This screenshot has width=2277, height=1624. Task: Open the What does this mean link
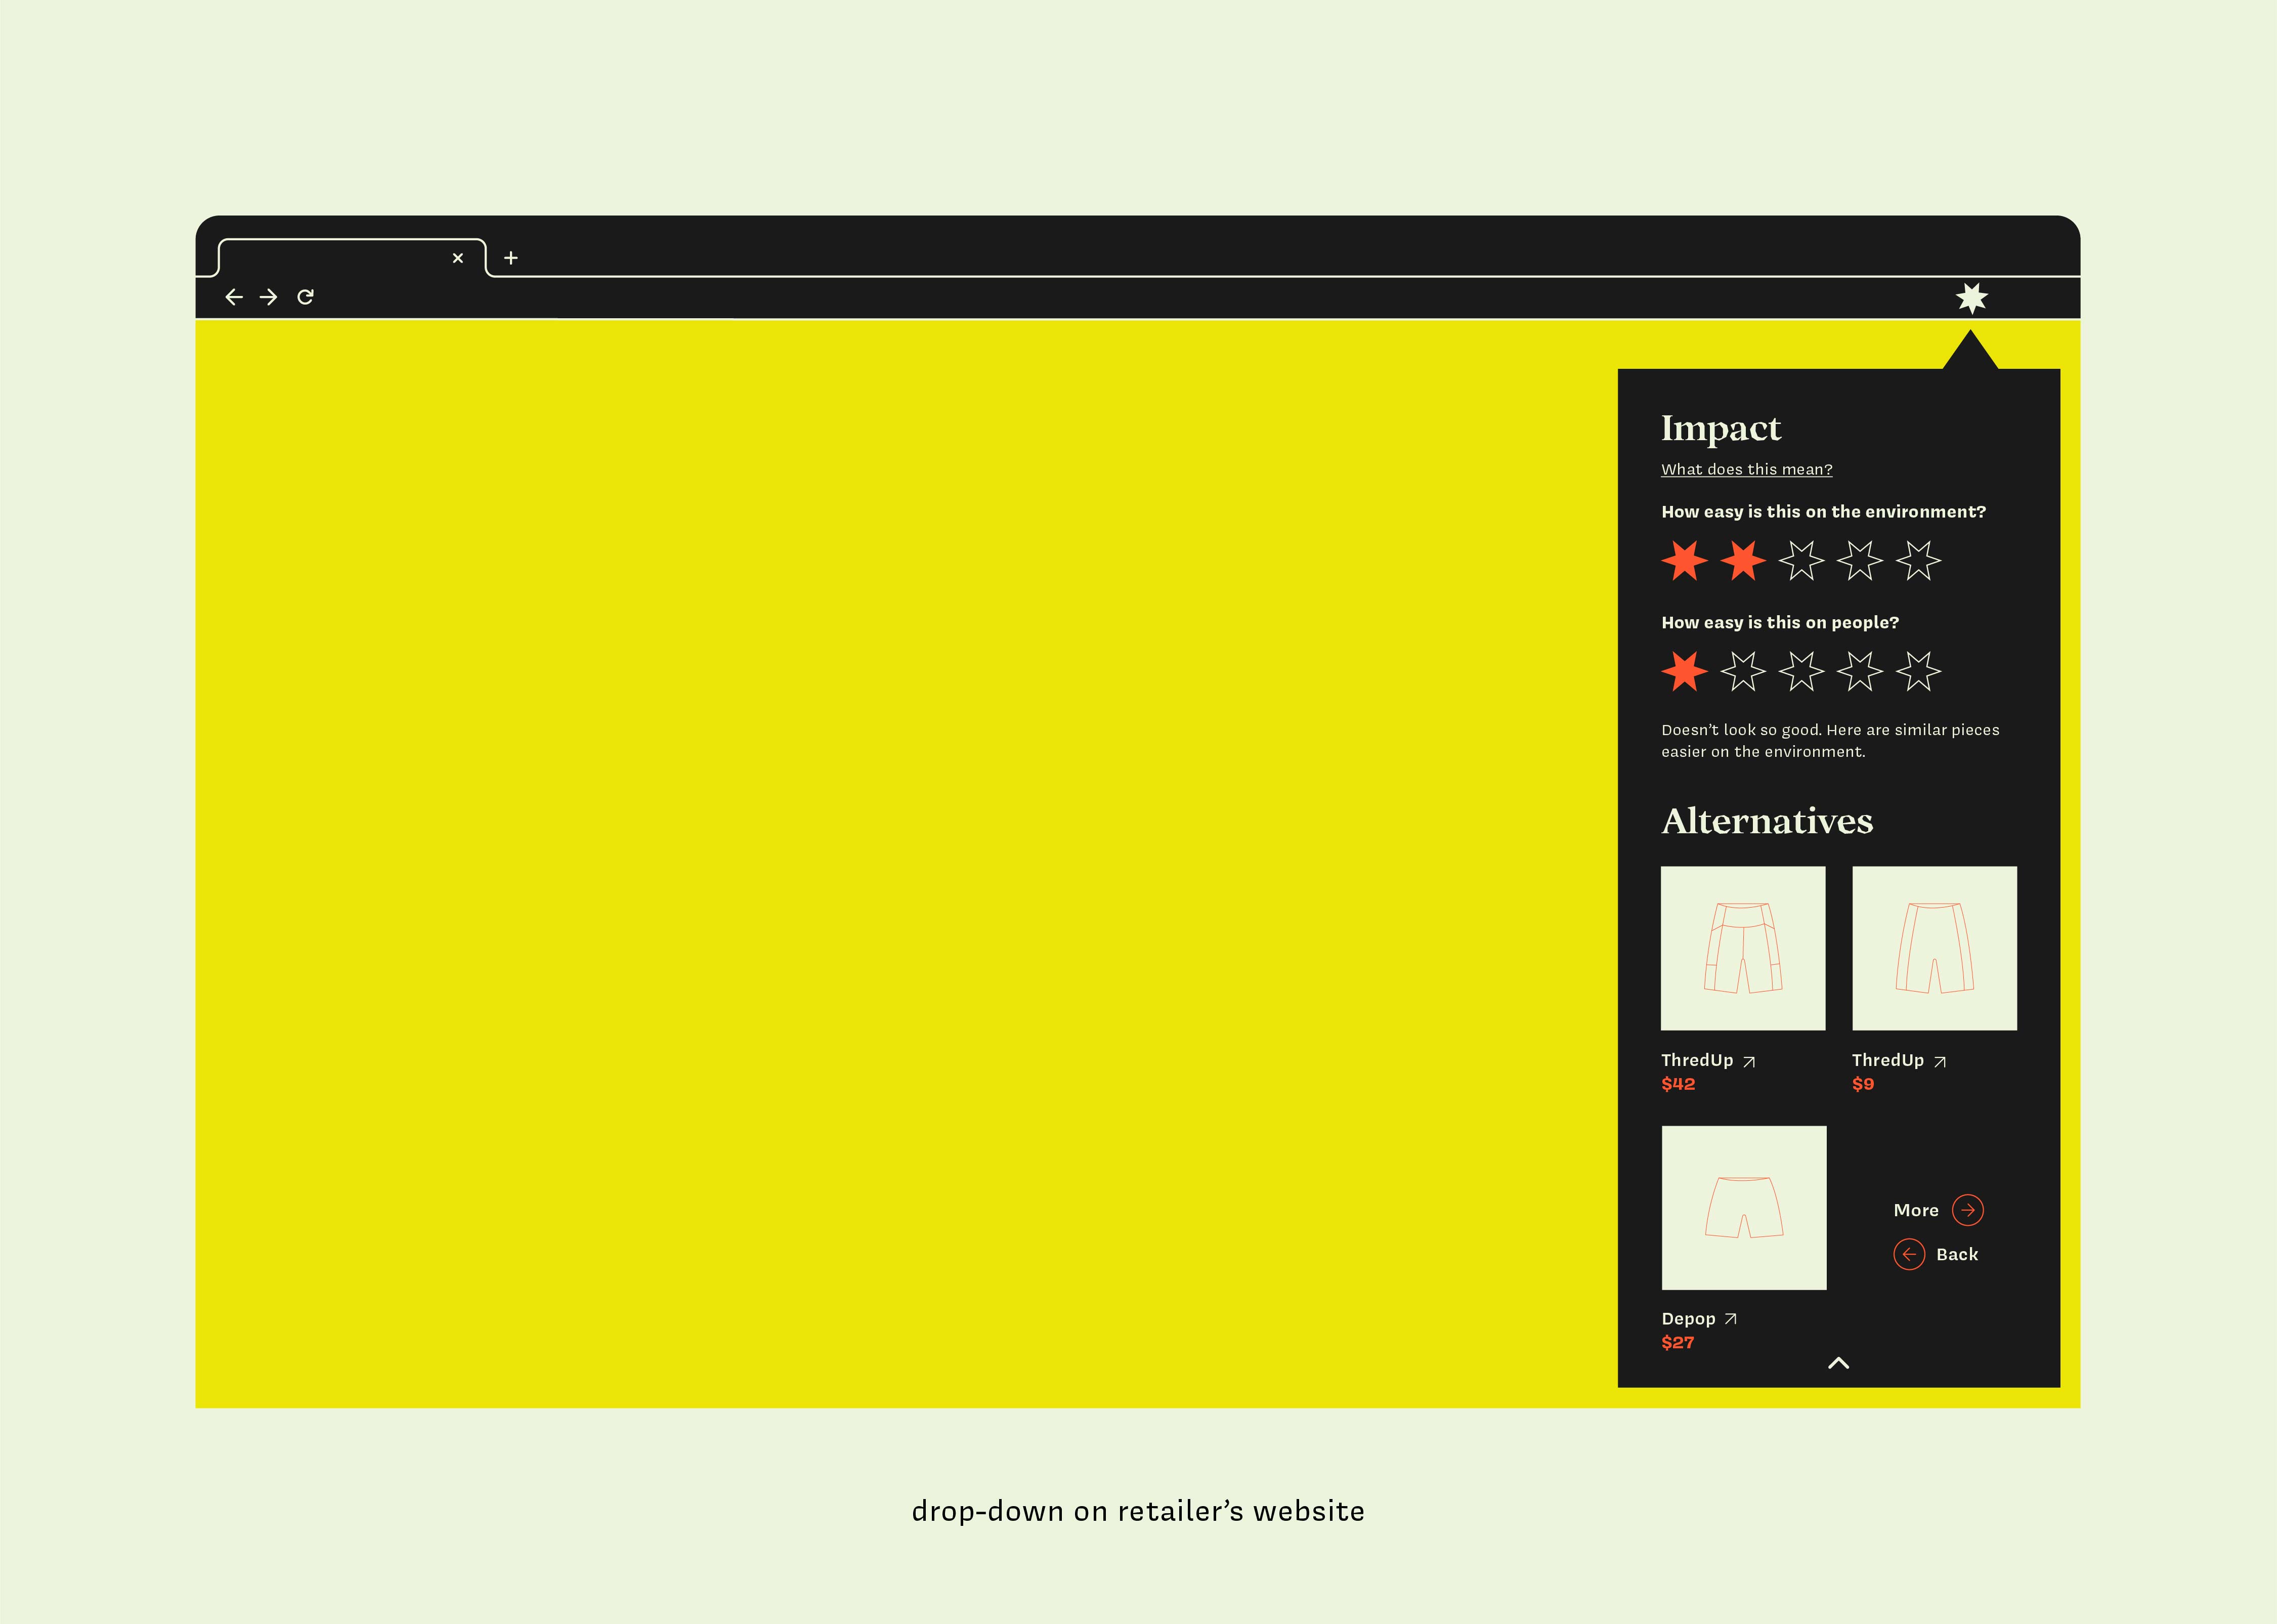pos(1746,470)
